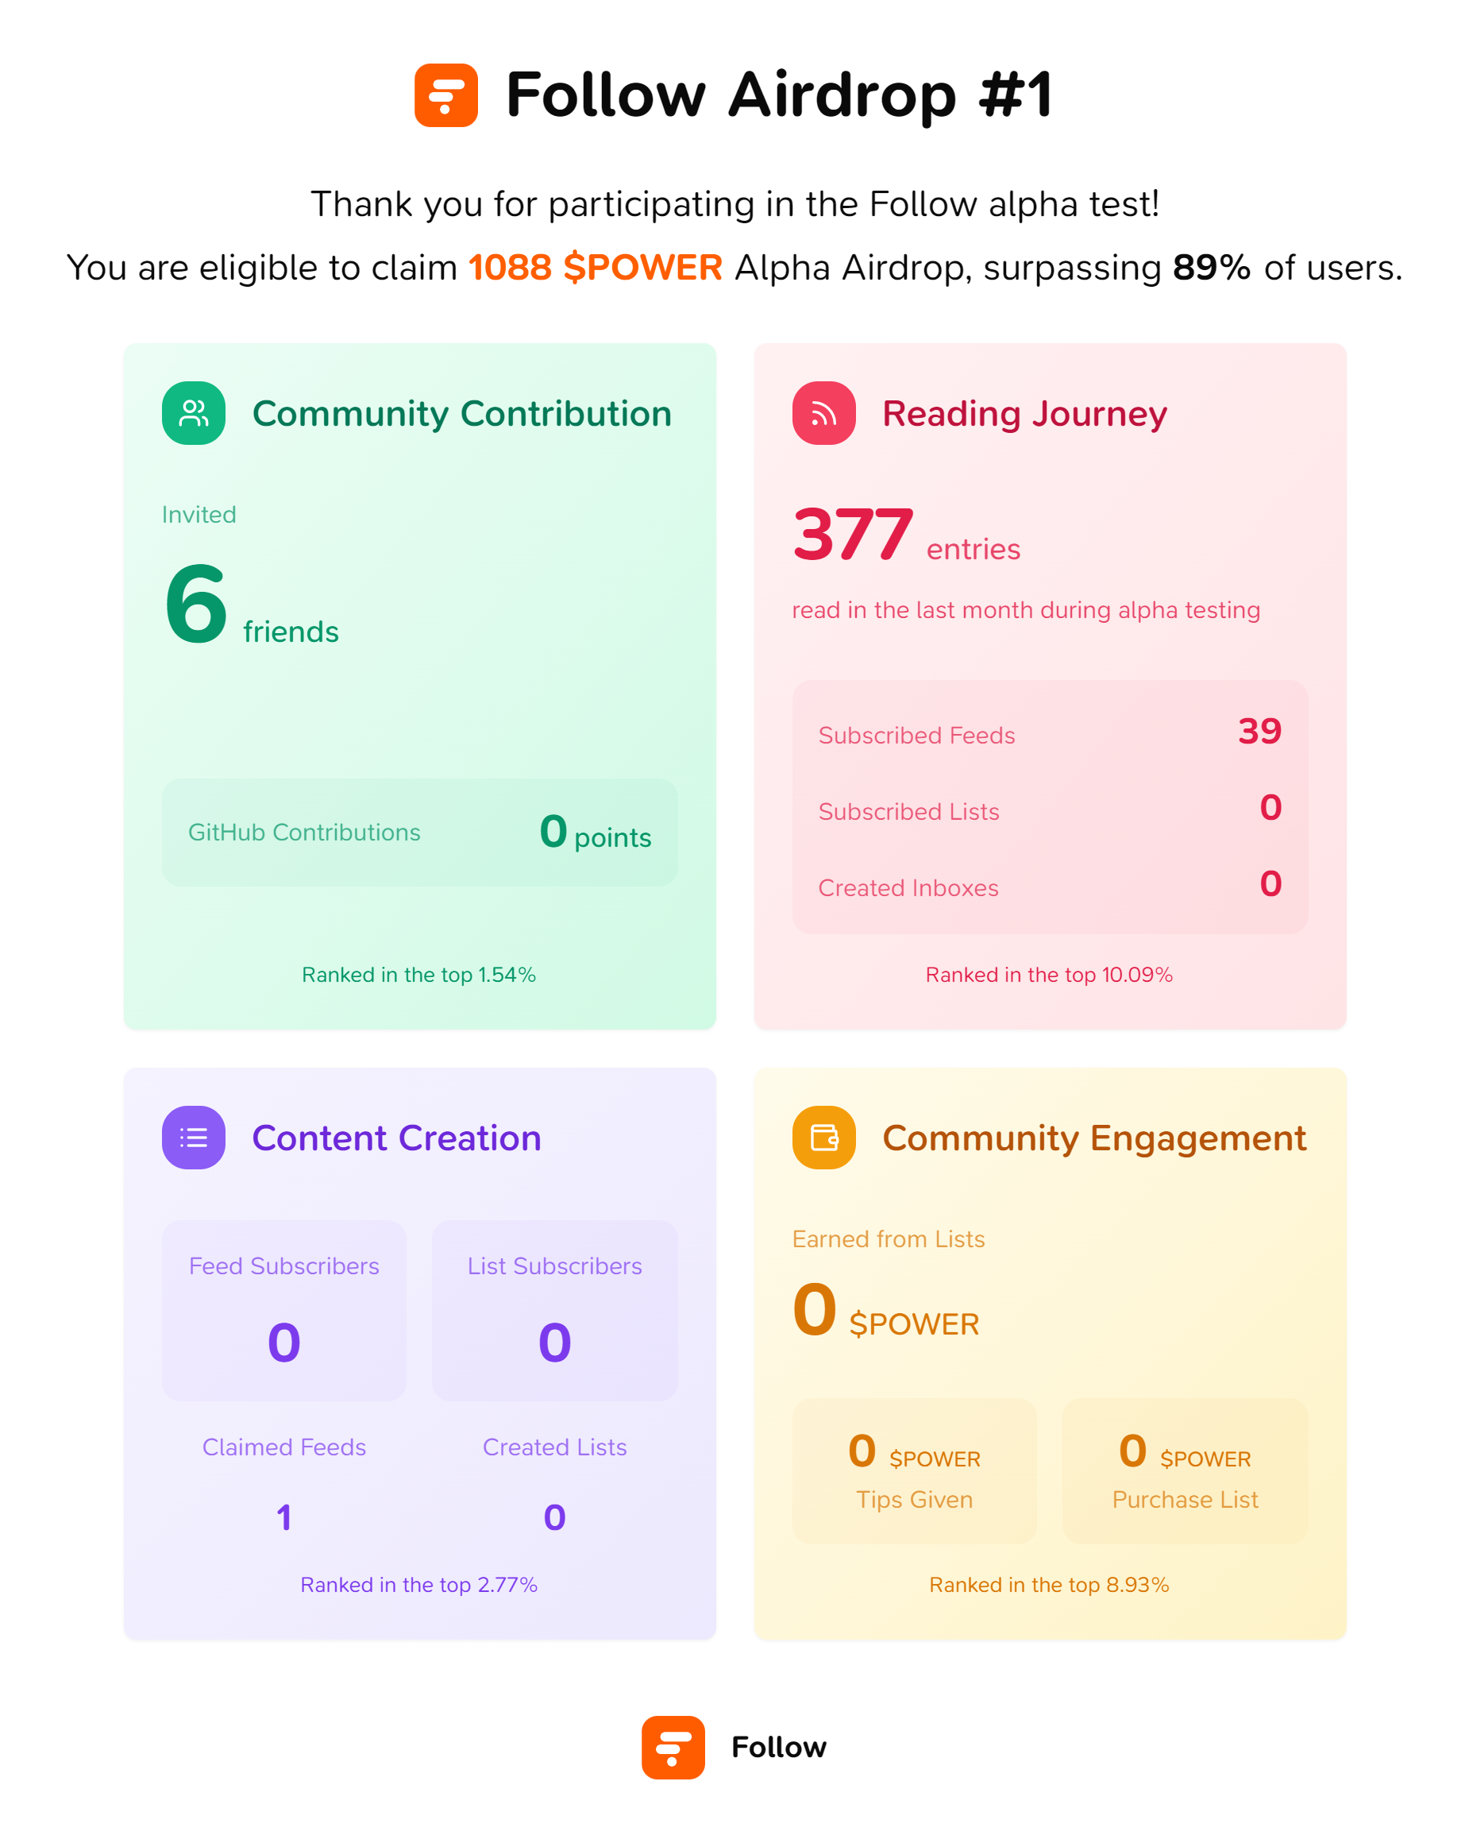Click the green Community Contribution people icon
Viewport: 1469px width, 1843px height.
pyautogui.click(x=193, y=413)
